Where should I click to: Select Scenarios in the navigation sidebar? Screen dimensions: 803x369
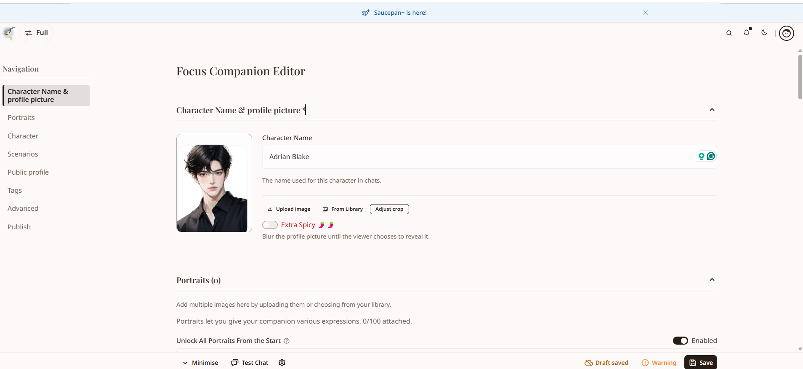click(23, 154)
